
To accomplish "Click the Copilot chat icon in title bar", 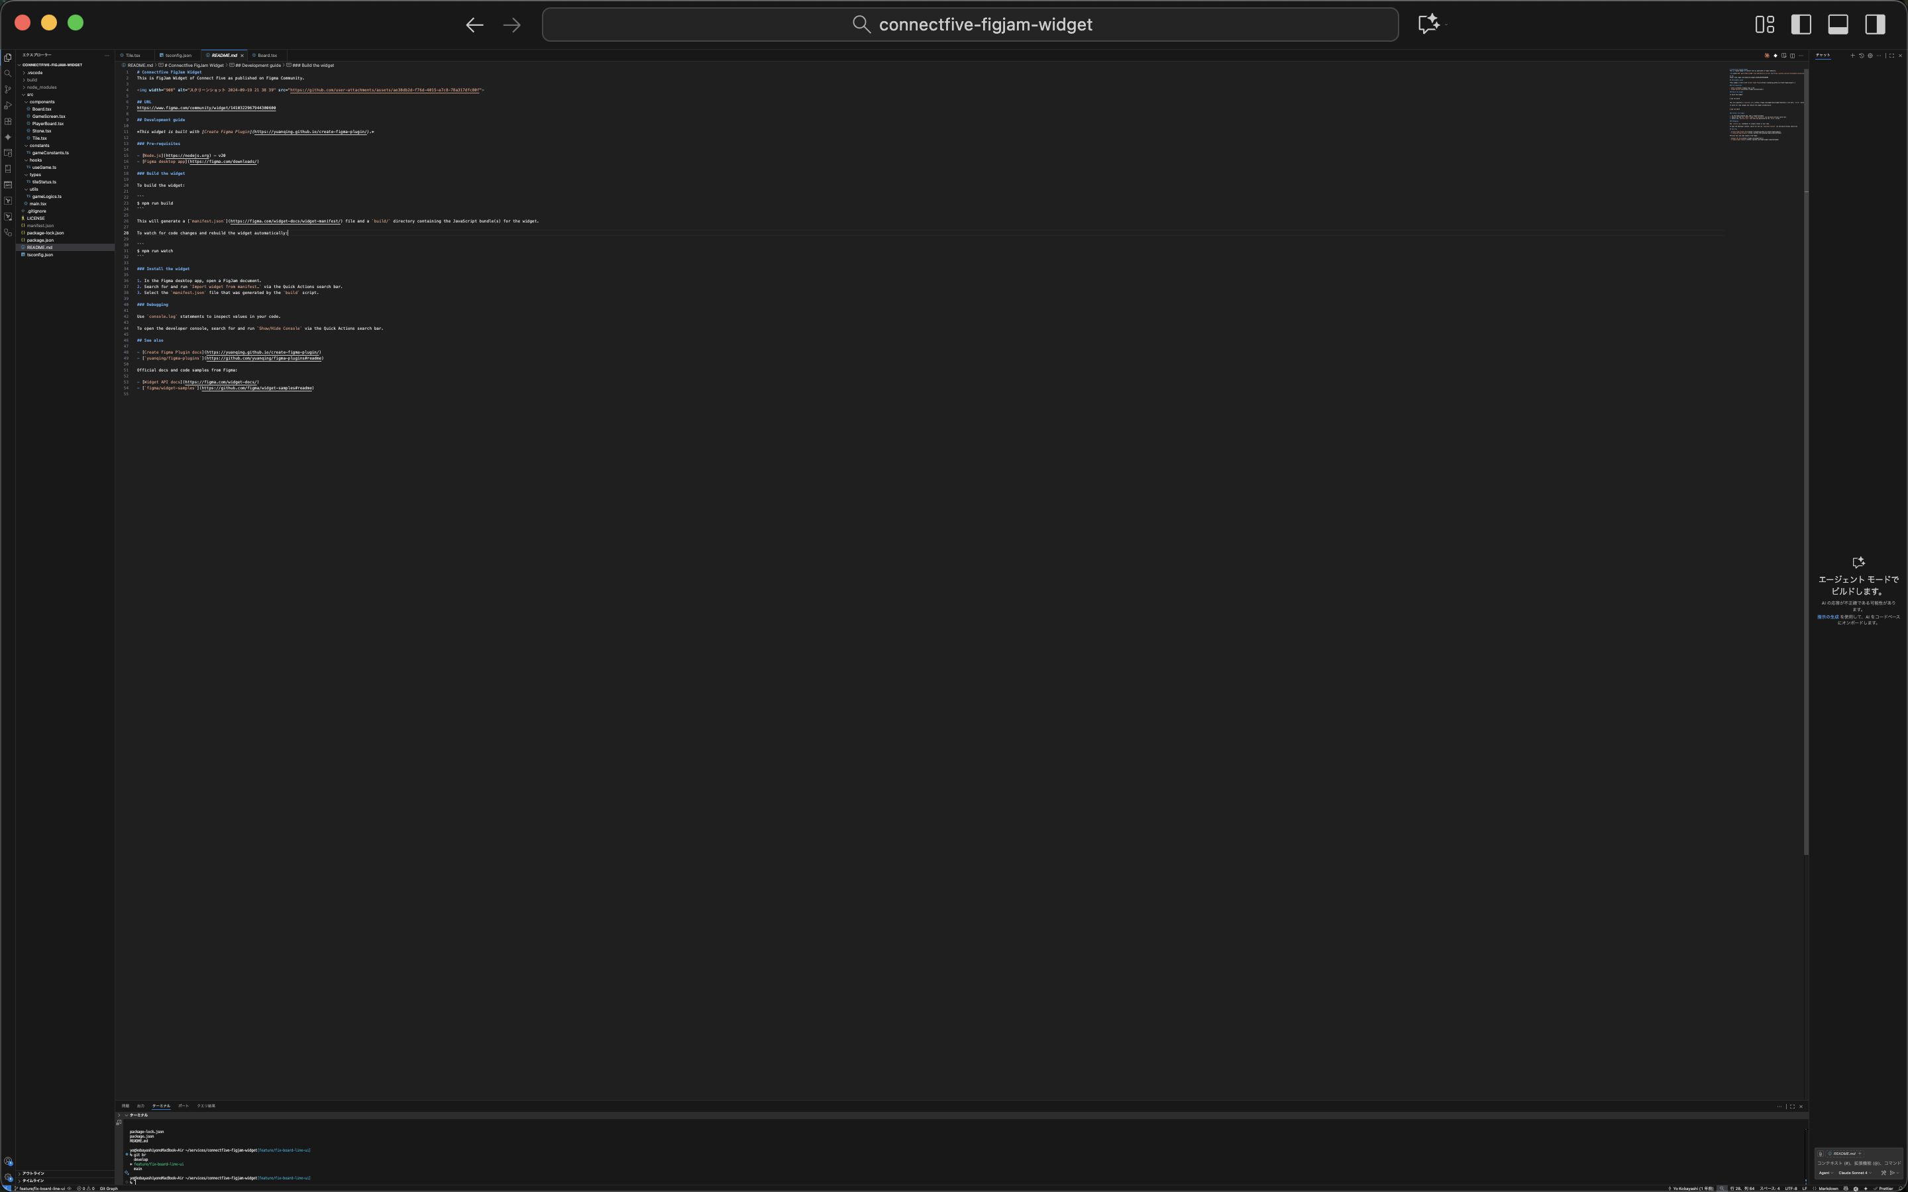I will click(x=1428, y=24).
